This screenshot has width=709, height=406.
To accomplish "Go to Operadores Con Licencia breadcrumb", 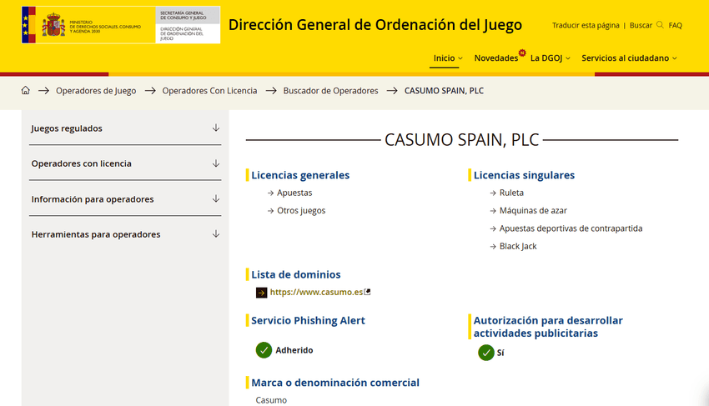I will click(x=209, y=90).
